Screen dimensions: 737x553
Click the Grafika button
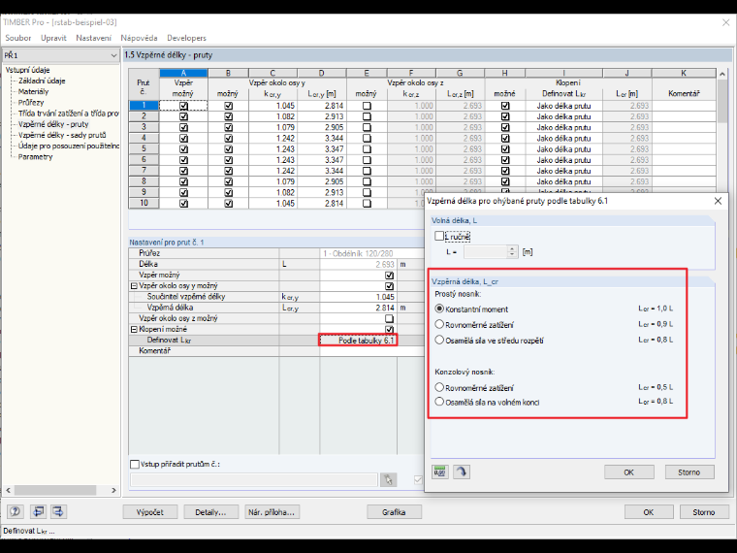click(394, 512)
